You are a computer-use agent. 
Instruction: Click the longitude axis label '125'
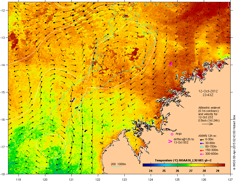pyautogui.click(x=177, y=179)
